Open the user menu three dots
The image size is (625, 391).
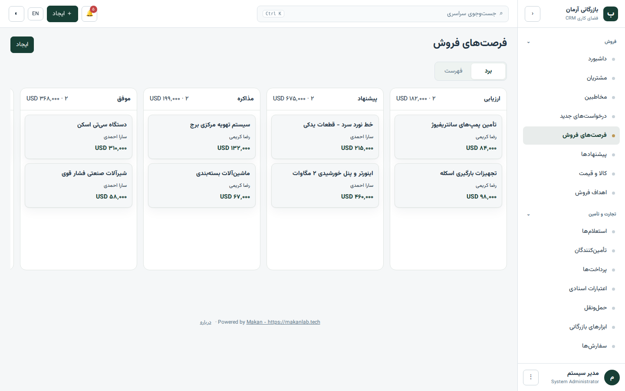point(531,378)
